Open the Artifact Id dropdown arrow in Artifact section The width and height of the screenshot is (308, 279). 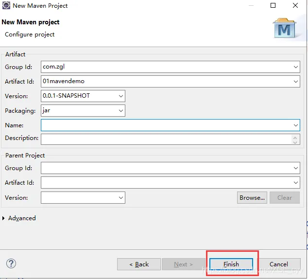tap(296, 81)
